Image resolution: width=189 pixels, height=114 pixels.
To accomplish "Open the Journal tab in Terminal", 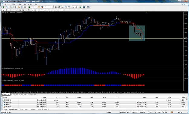I will (45, 109).
